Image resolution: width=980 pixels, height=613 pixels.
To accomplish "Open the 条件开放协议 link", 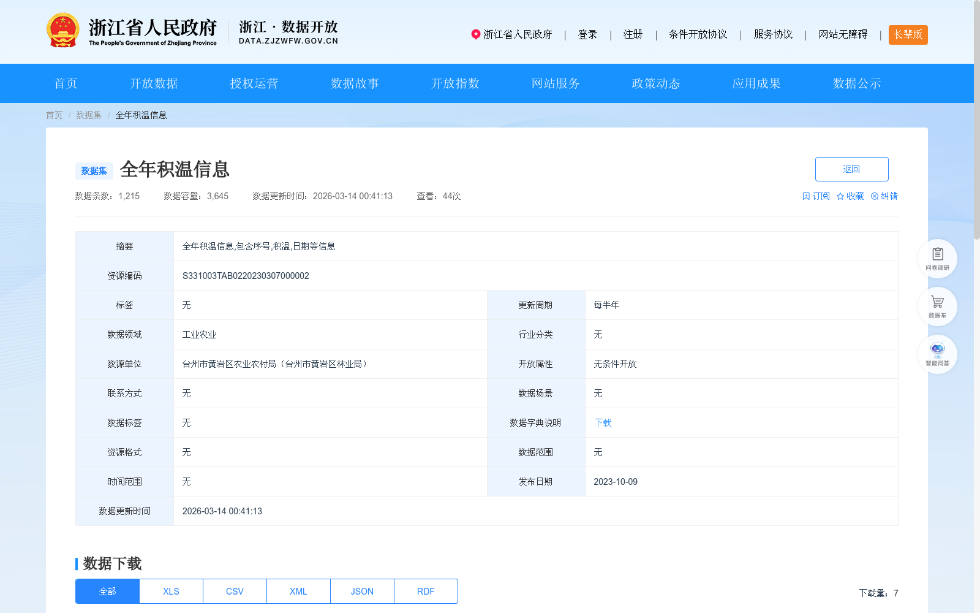I will click(698, 35).
